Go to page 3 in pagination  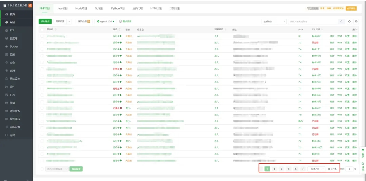(x=281, y=169)
